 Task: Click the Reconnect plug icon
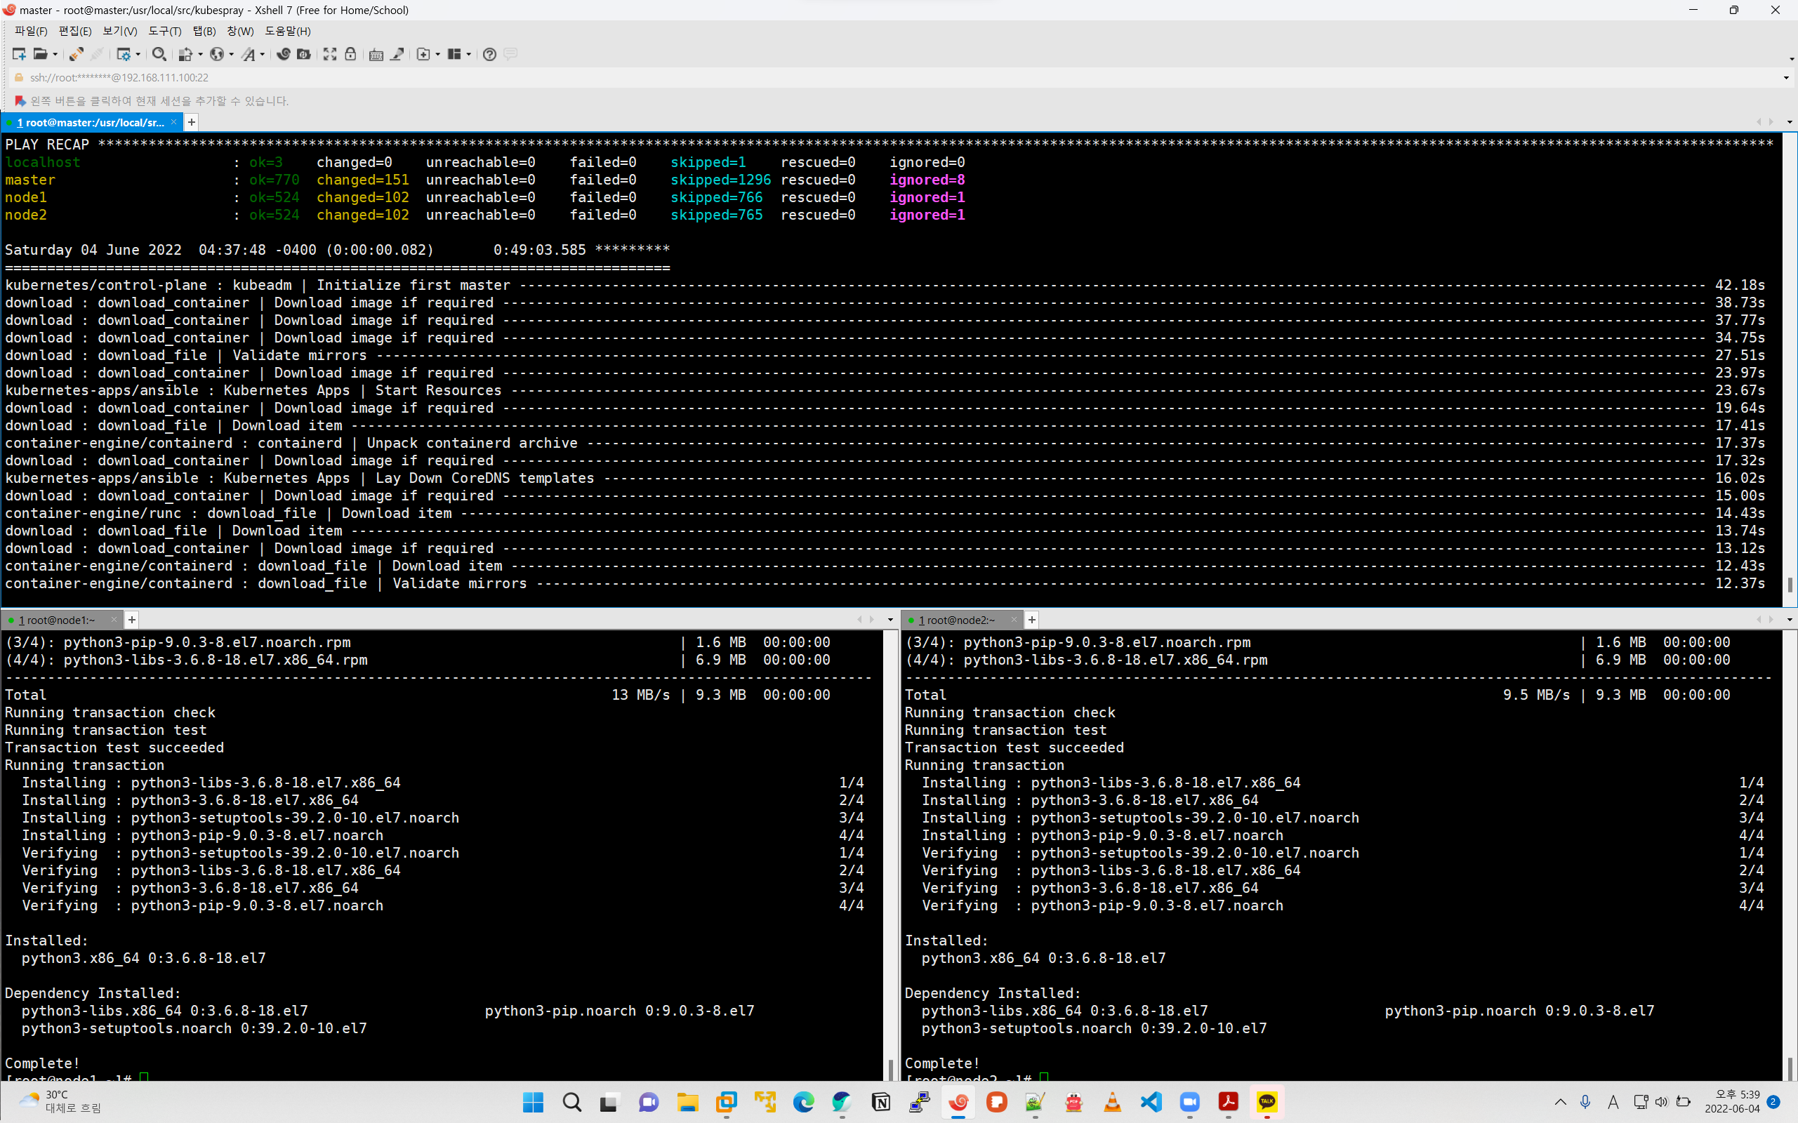[x=76, y=54]
